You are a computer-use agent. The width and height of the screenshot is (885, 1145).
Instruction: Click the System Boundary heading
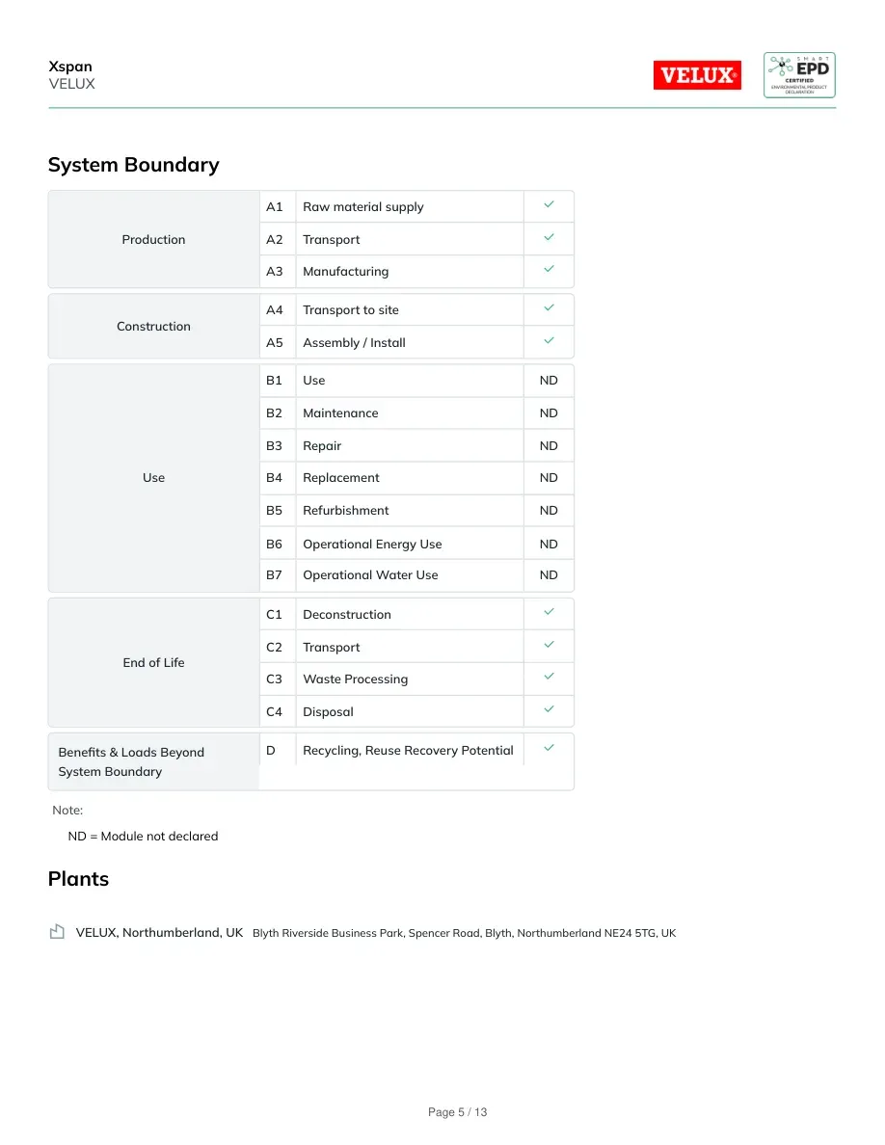[134, 165]
